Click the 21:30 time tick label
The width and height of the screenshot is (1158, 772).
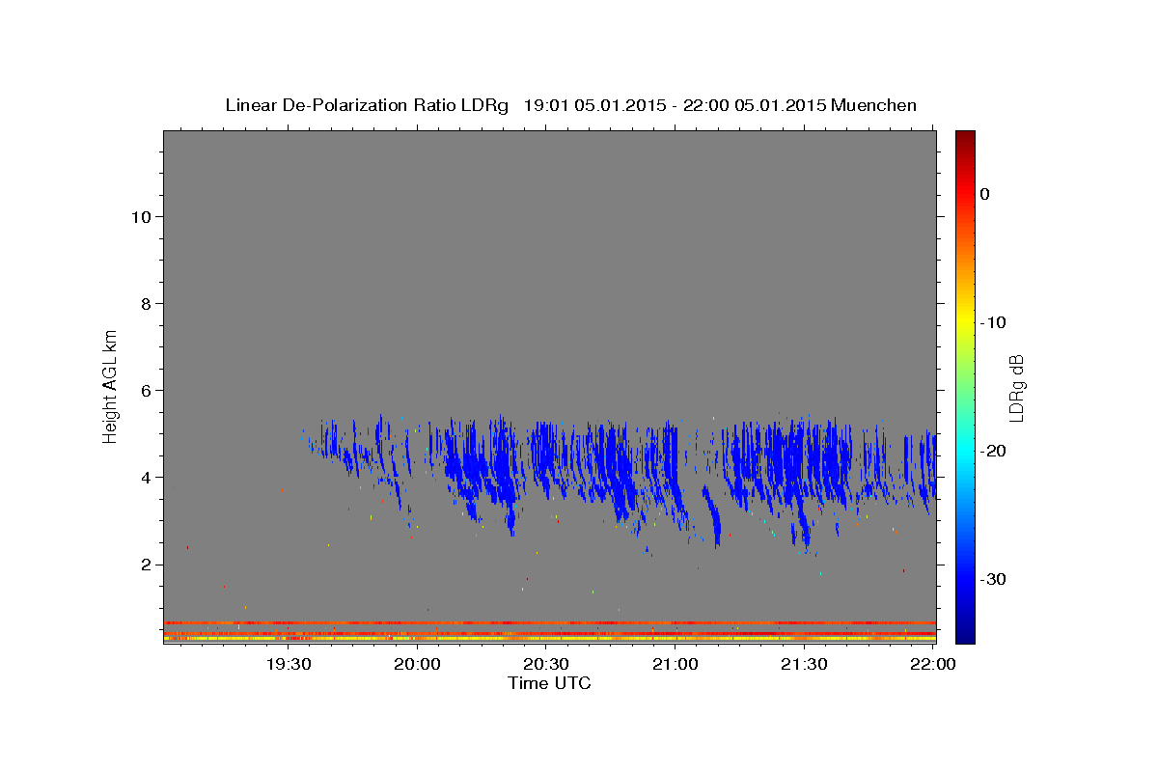(804, 664)
